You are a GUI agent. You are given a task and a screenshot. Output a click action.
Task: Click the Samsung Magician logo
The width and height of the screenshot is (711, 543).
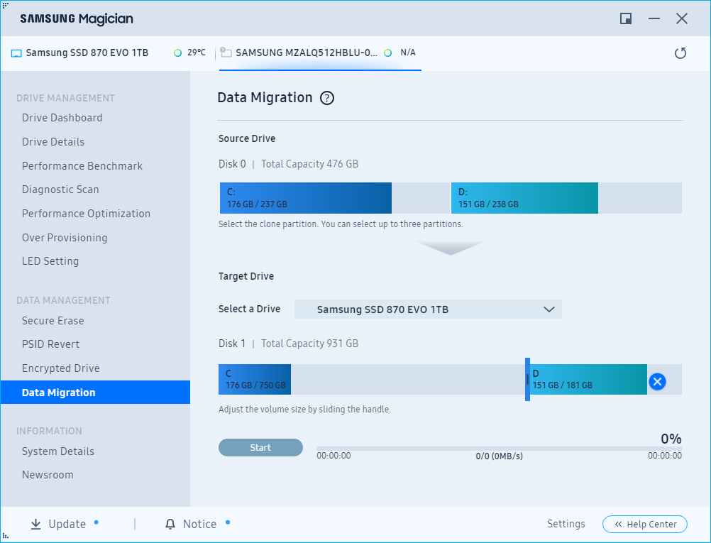pyautogui.click(x=77, y=18)
